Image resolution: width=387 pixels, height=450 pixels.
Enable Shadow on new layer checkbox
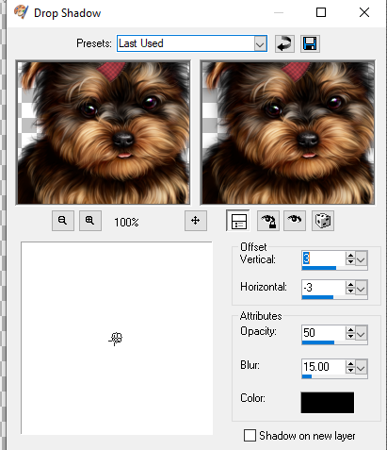[x=250, y=436]
